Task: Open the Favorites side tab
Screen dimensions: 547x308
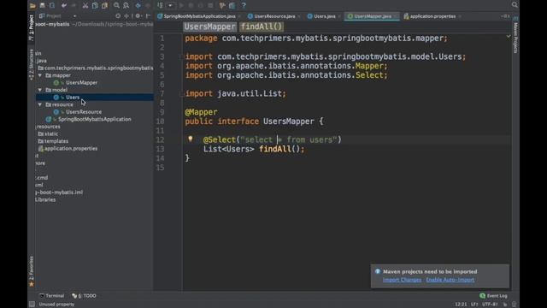Action: tap(32, 271)
